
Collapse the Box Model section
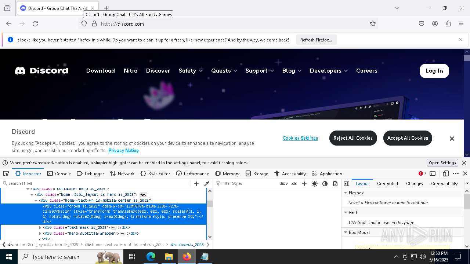(x=346, y=232)
